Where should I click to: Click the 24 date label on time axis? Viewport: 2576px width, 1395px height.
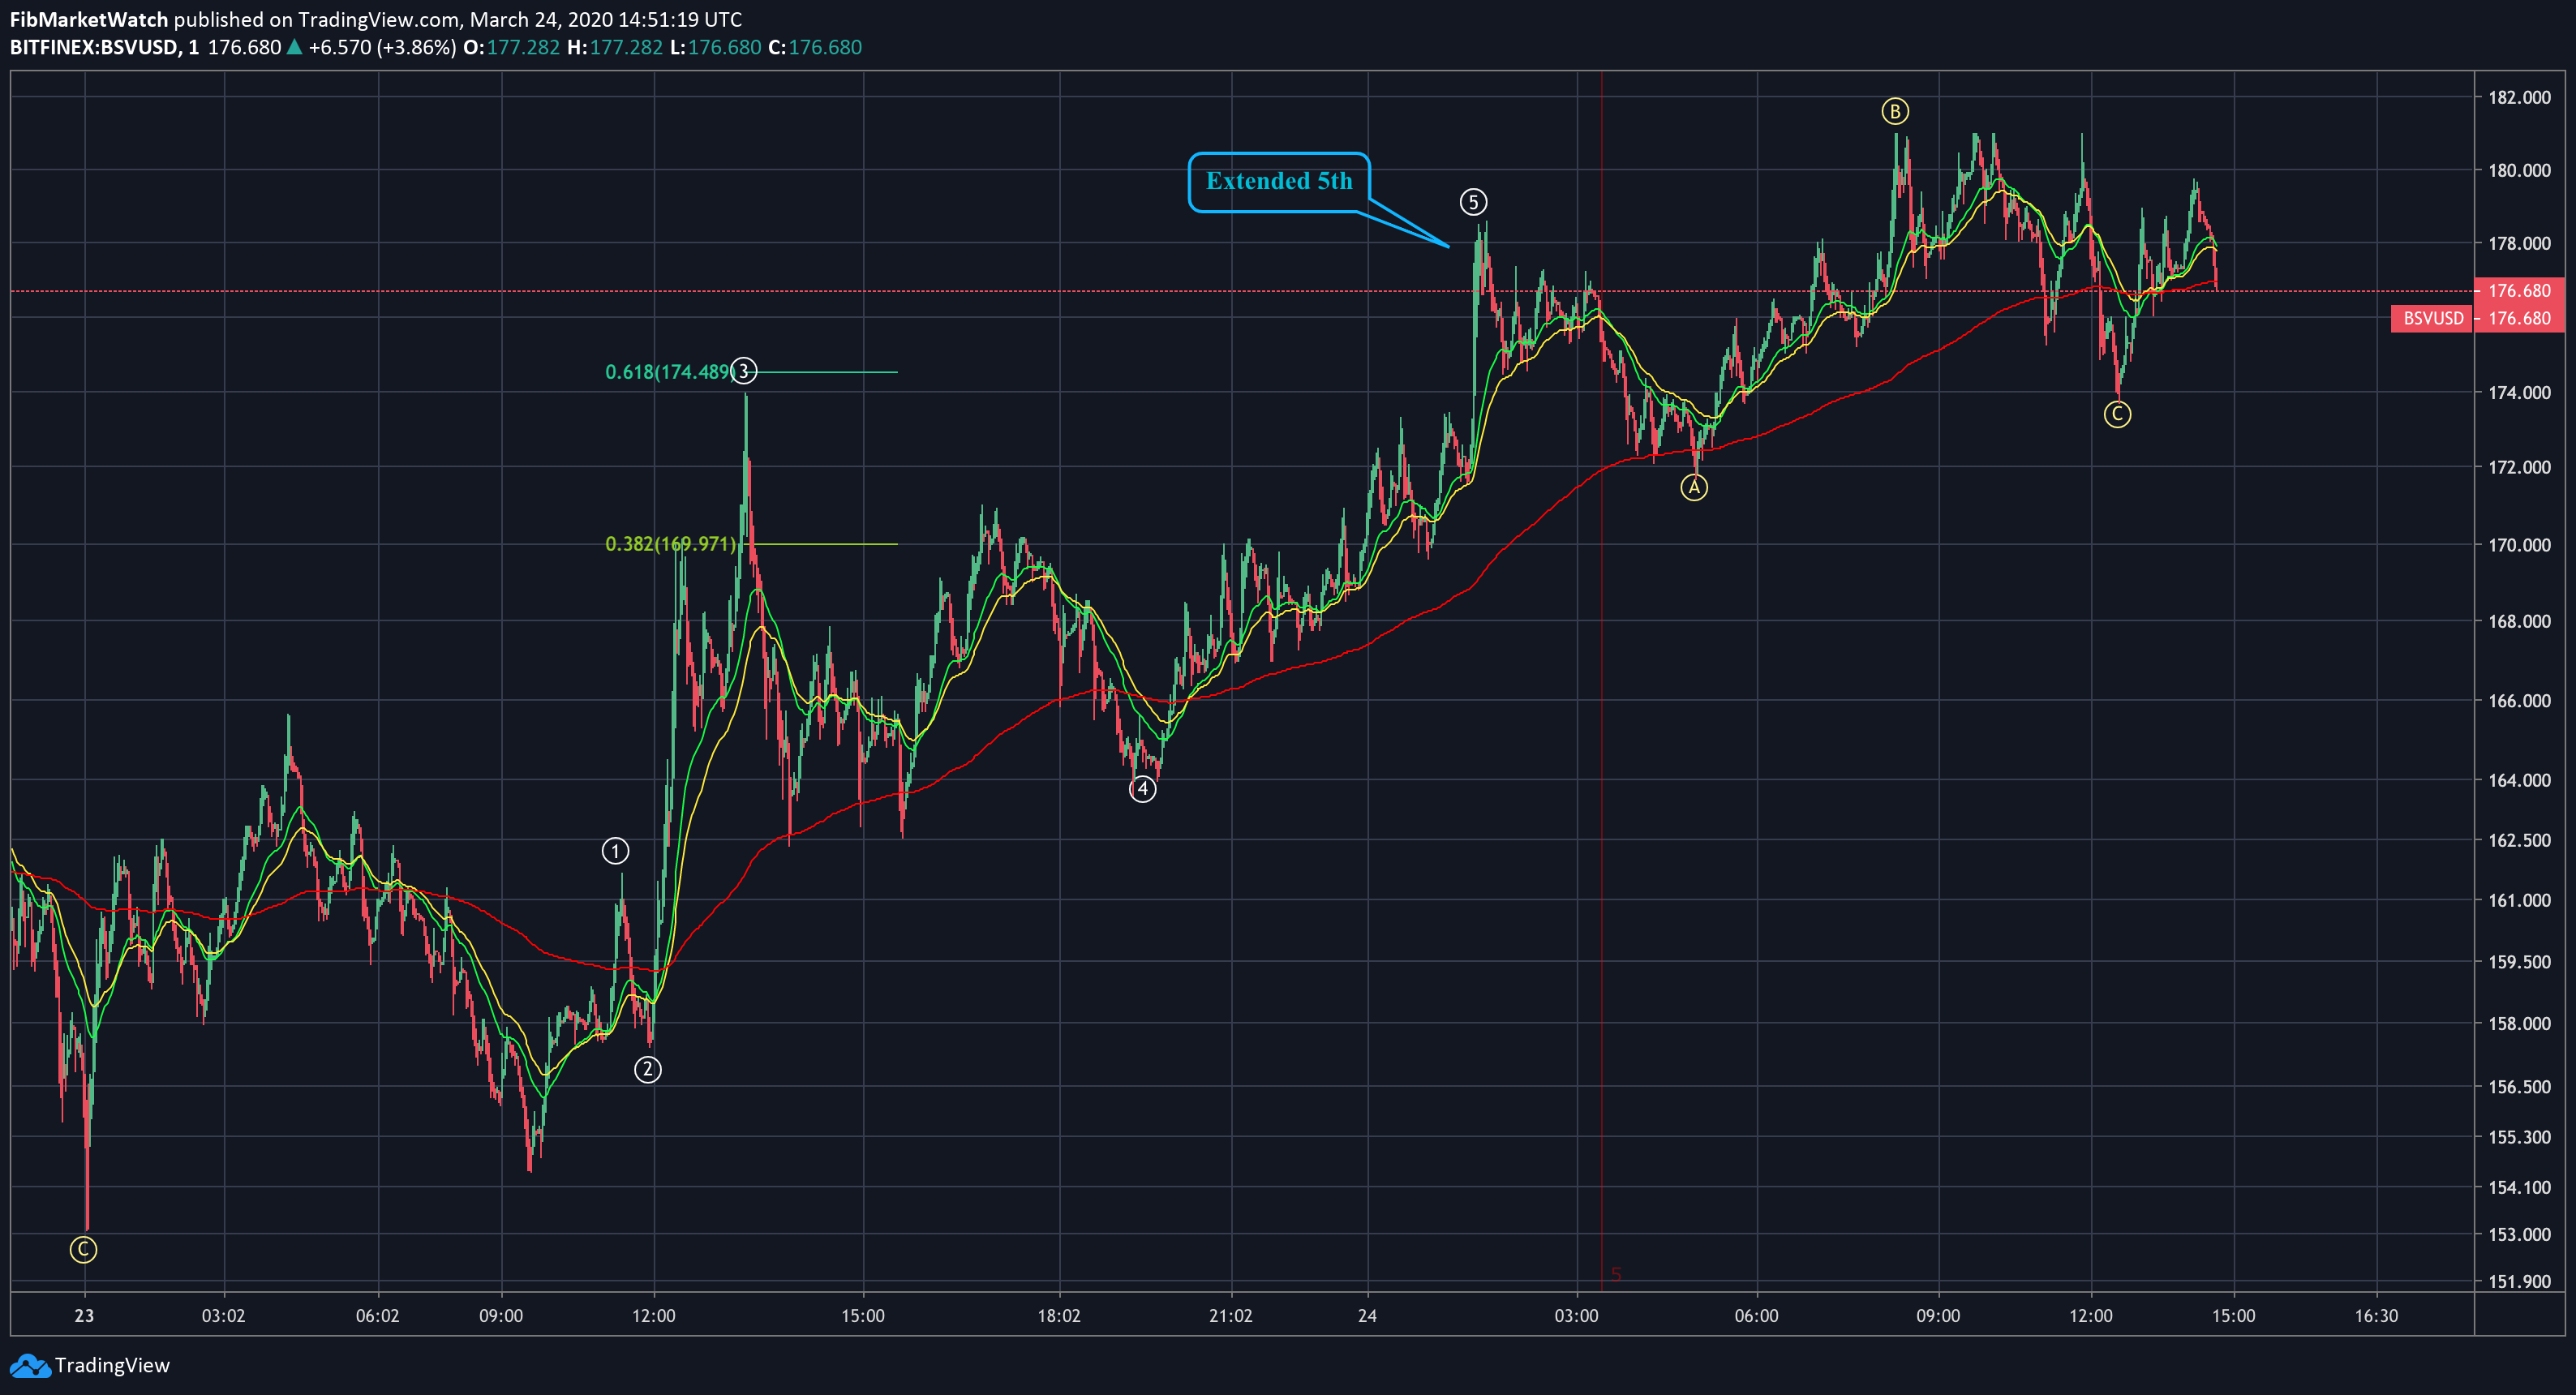(x=1367, y=1315)
